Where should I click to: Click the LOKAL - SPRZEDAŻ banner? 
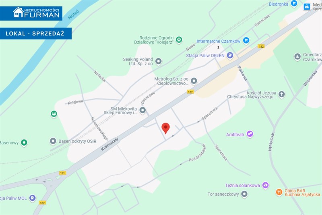pos(36,33)
